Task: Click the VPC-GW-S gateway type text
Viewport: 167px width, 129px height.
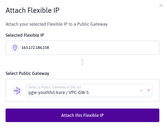Action: point(79,93)
